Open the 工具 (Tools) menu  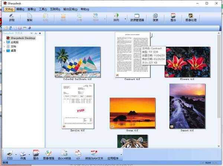click(x=43, y=9)
